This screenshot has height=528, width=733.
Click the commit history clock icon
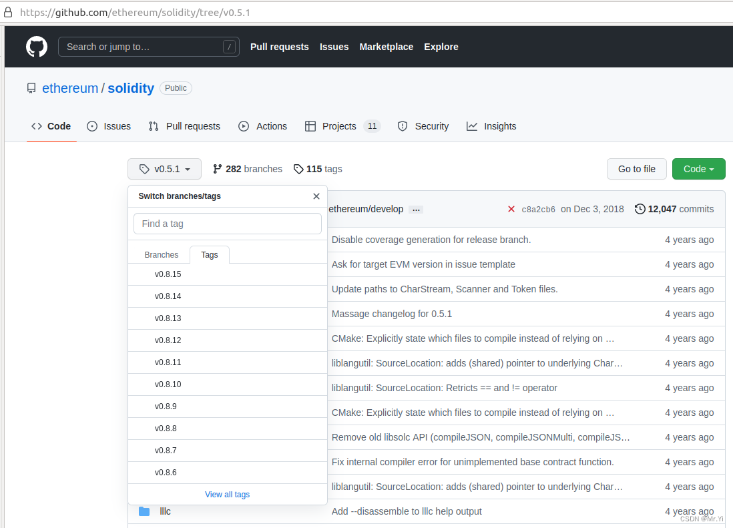(x=640, y=209)
